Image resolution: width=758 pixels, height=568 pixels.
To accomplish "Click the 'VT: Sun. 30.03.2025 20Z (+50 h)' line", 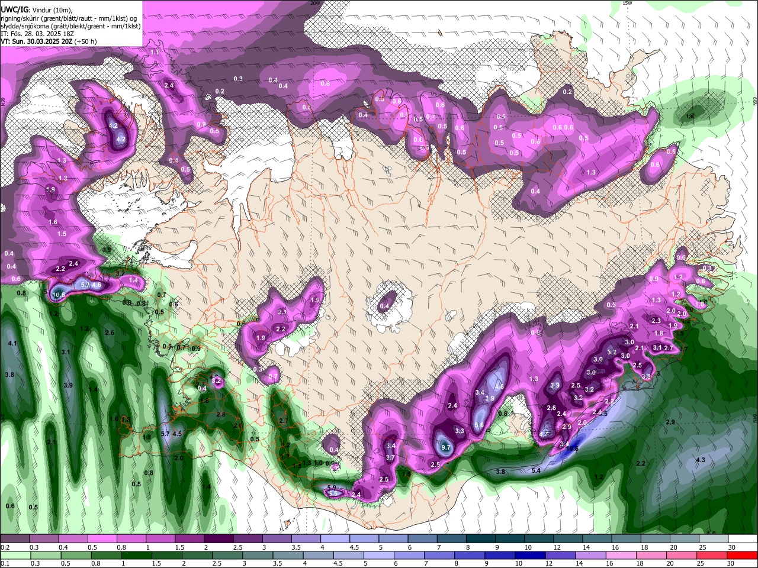I will 49,41.
